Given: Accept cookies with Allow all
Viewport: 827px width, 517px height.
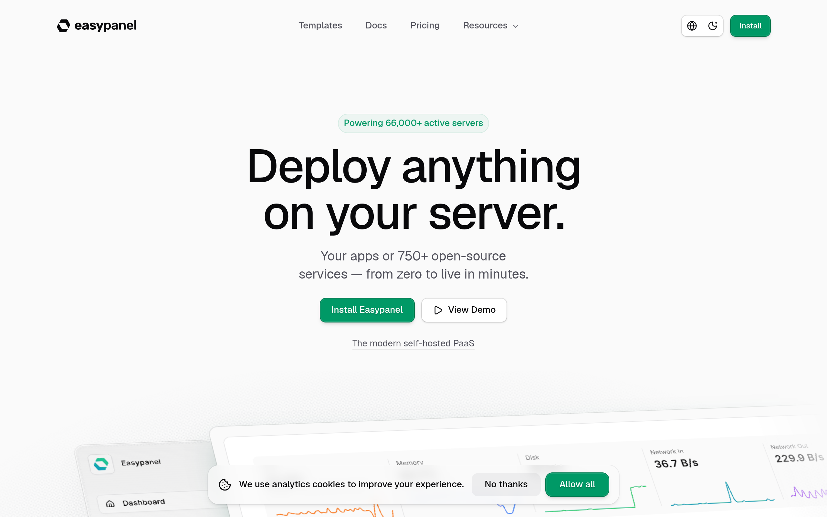Looking at the screenshot, I should [x=577, y=484].
